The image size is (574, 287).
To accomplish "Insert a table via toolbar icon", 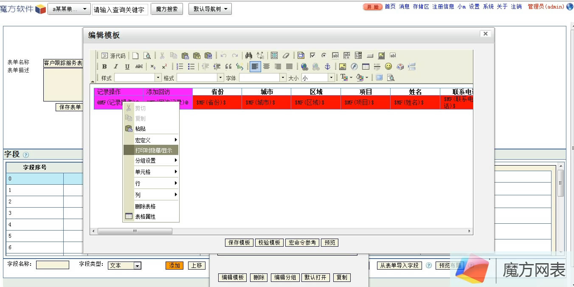I will point(366,67).
